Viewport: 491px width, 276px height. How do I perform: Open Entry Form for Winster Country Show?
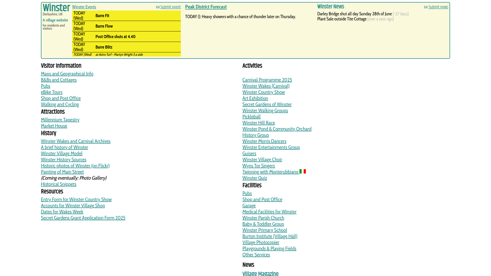[76, 199]
